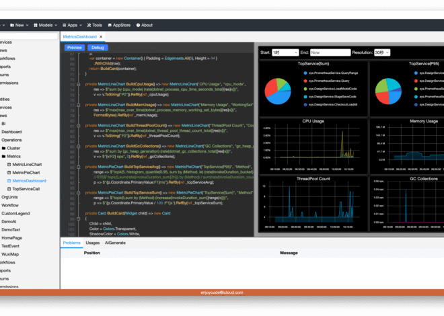This screenshot has height=316, width=444.
Task: Toggle sys.DesignService.StageSaveCode legend cyan swatch
Action: point(305,97)
